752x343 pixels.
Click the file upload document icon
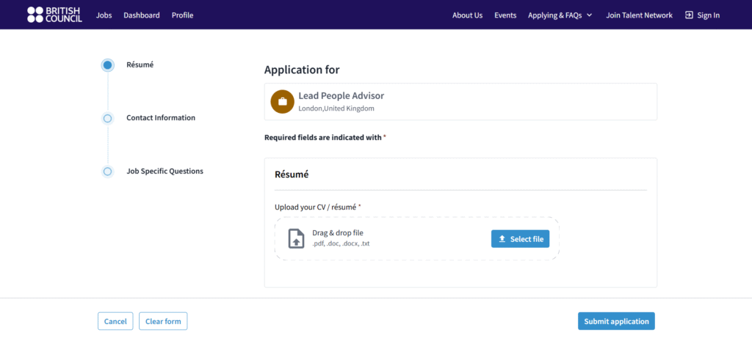pyautogui.click(x=297, y=238)
